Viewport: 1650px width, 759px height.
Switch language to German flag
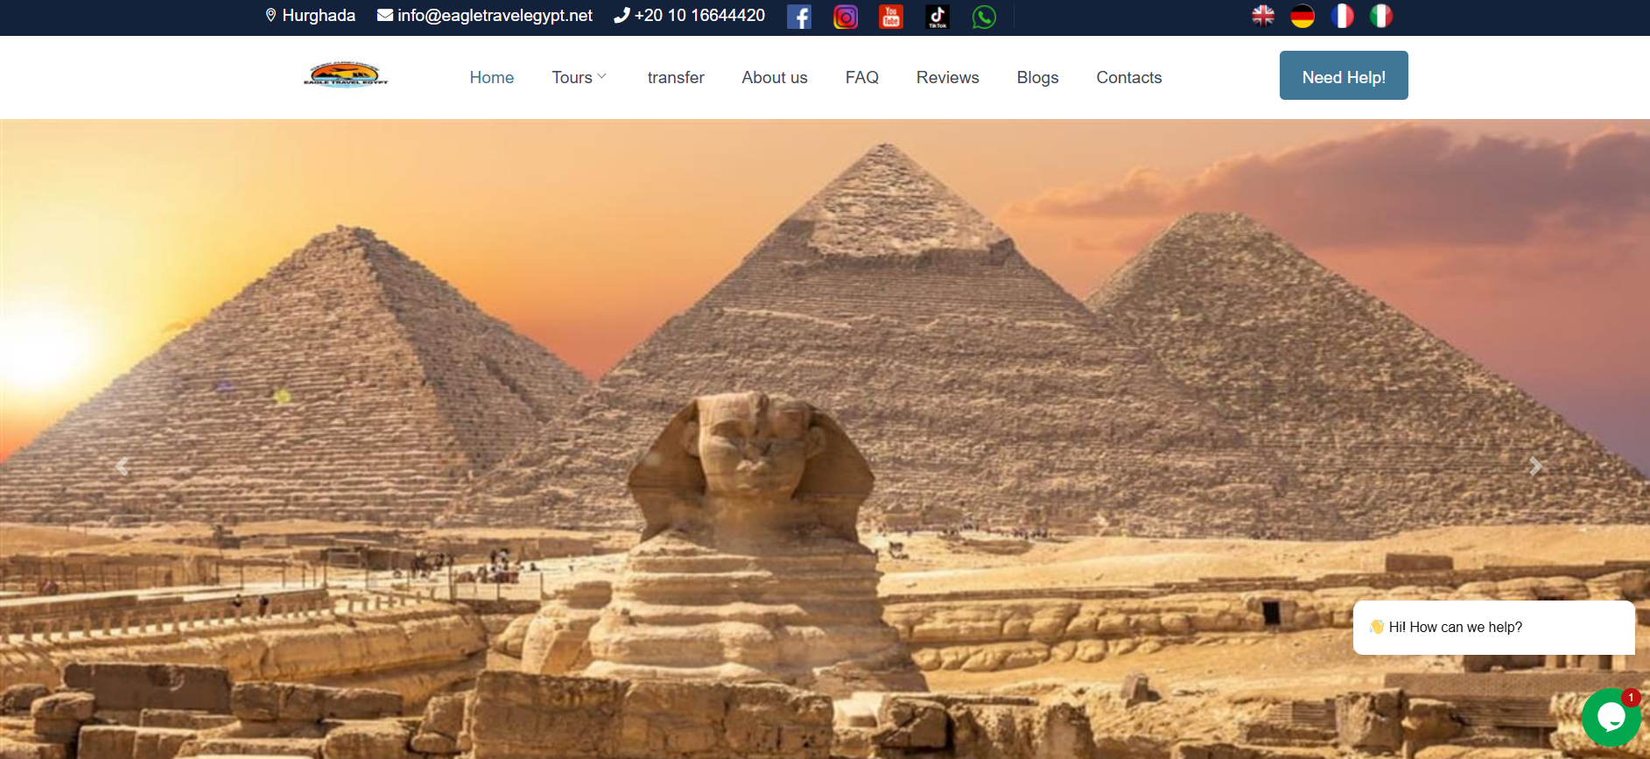(1302, 16)
